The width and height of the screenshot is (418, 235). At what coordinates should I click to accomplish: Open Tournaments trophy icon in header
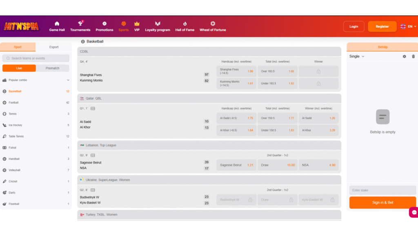(x=80, y=24)
